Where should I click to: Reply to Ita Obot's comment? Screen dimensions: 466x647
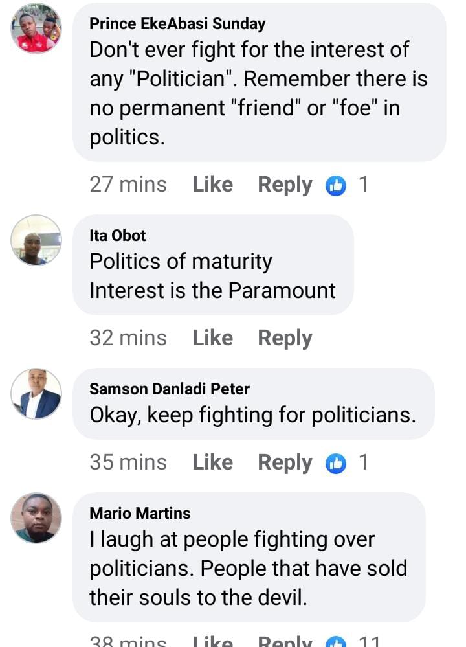tap(285, 338)
